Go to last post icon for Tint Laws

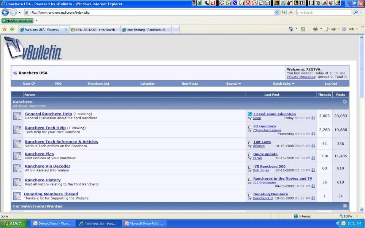coord(313,146)
